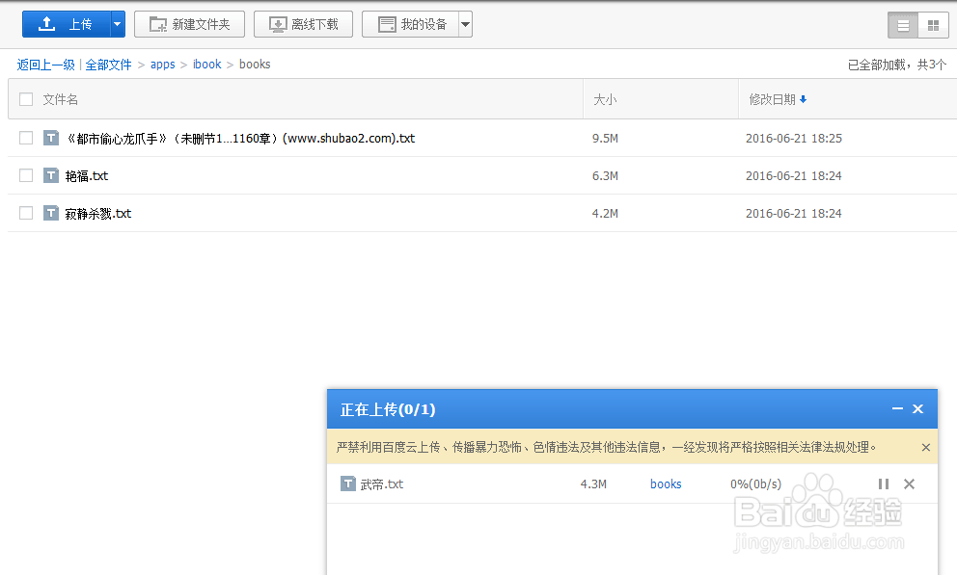Tick the select-all checkbox next to 文件名

(x=26, y=99)
